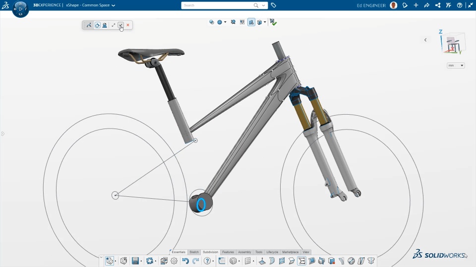476x267 pixels.
Task: Open the help question icon in action bar
Action: point(207,261)
